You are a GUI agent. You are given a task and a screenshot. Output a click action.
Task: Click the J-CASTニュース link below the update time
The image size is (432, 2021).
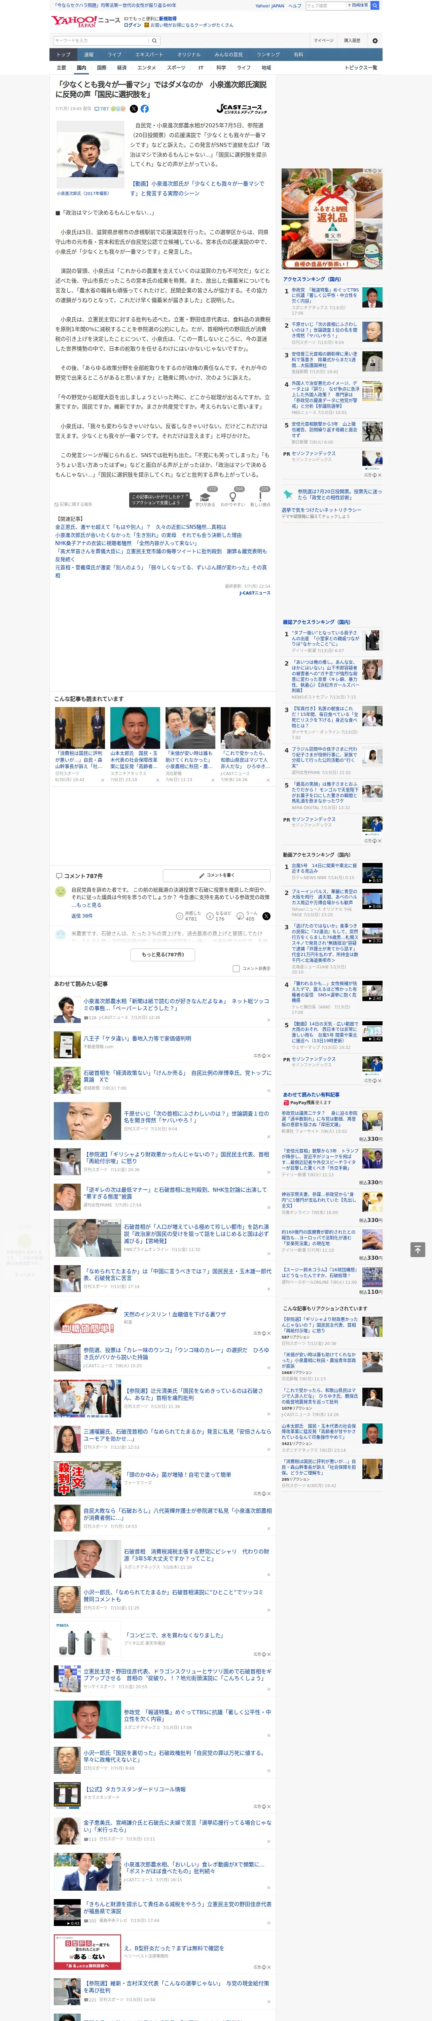[x=255, y=593]
